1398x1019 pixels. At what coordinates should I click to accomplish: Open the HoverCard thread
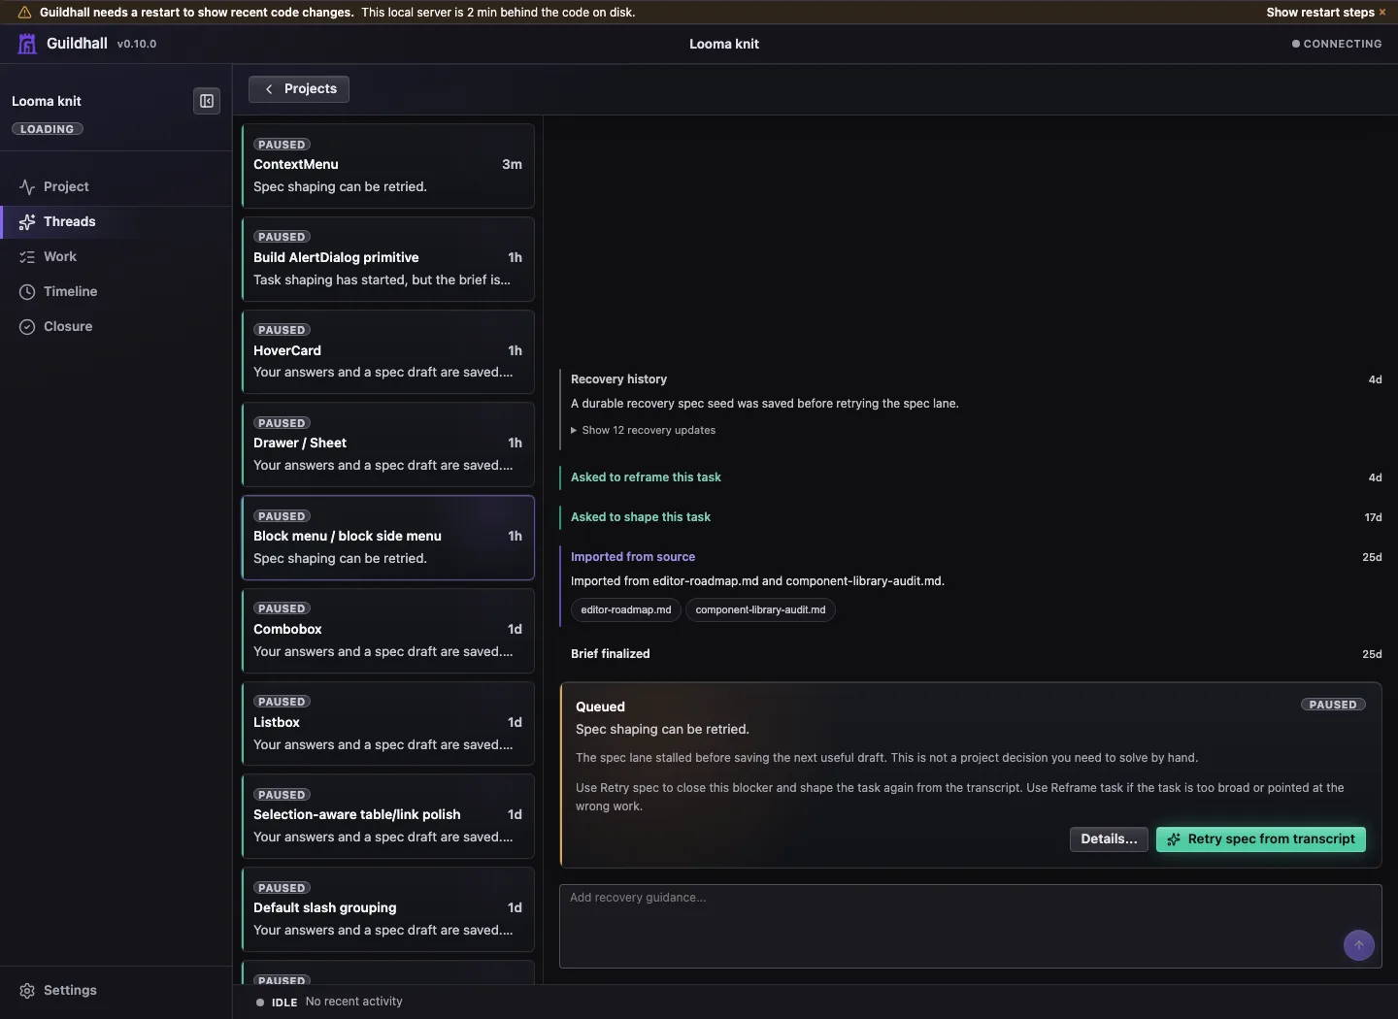pos(387,351)
